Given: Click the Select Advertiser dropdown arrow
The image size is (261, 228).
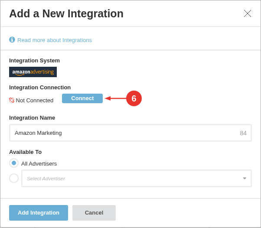Looking at the screenshot, I should pos(245,179).
